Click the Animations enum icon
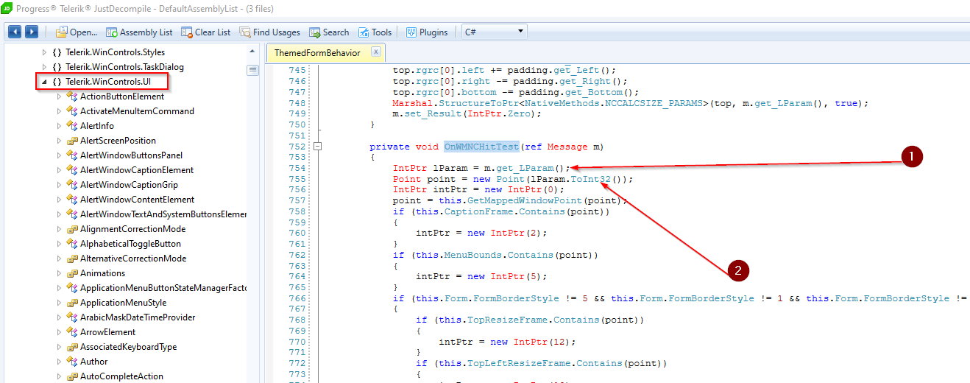The image size is (970, 383). tap(72, 273)
